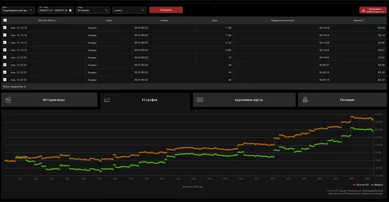Select the duration cell 06:14:10
389x202 pixels.
324,28
